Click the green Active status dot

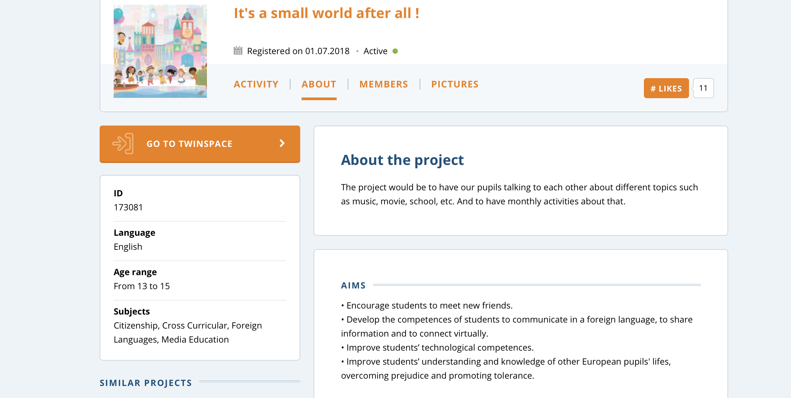395,51
